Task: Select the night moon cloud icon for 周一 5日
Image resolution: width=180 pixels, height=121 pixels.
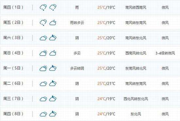Action: (x=53, y=68)
